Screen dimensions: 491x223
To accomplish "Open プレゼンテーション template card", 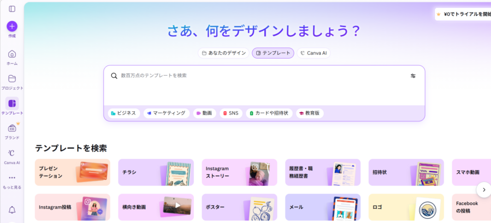I will 72,172.
